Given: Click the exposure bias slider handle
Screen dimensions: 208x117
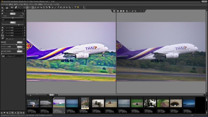Looking at the screenshot, I should 13,17.
